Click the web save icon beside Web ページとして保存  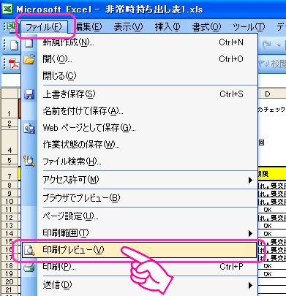click(29, 128)
